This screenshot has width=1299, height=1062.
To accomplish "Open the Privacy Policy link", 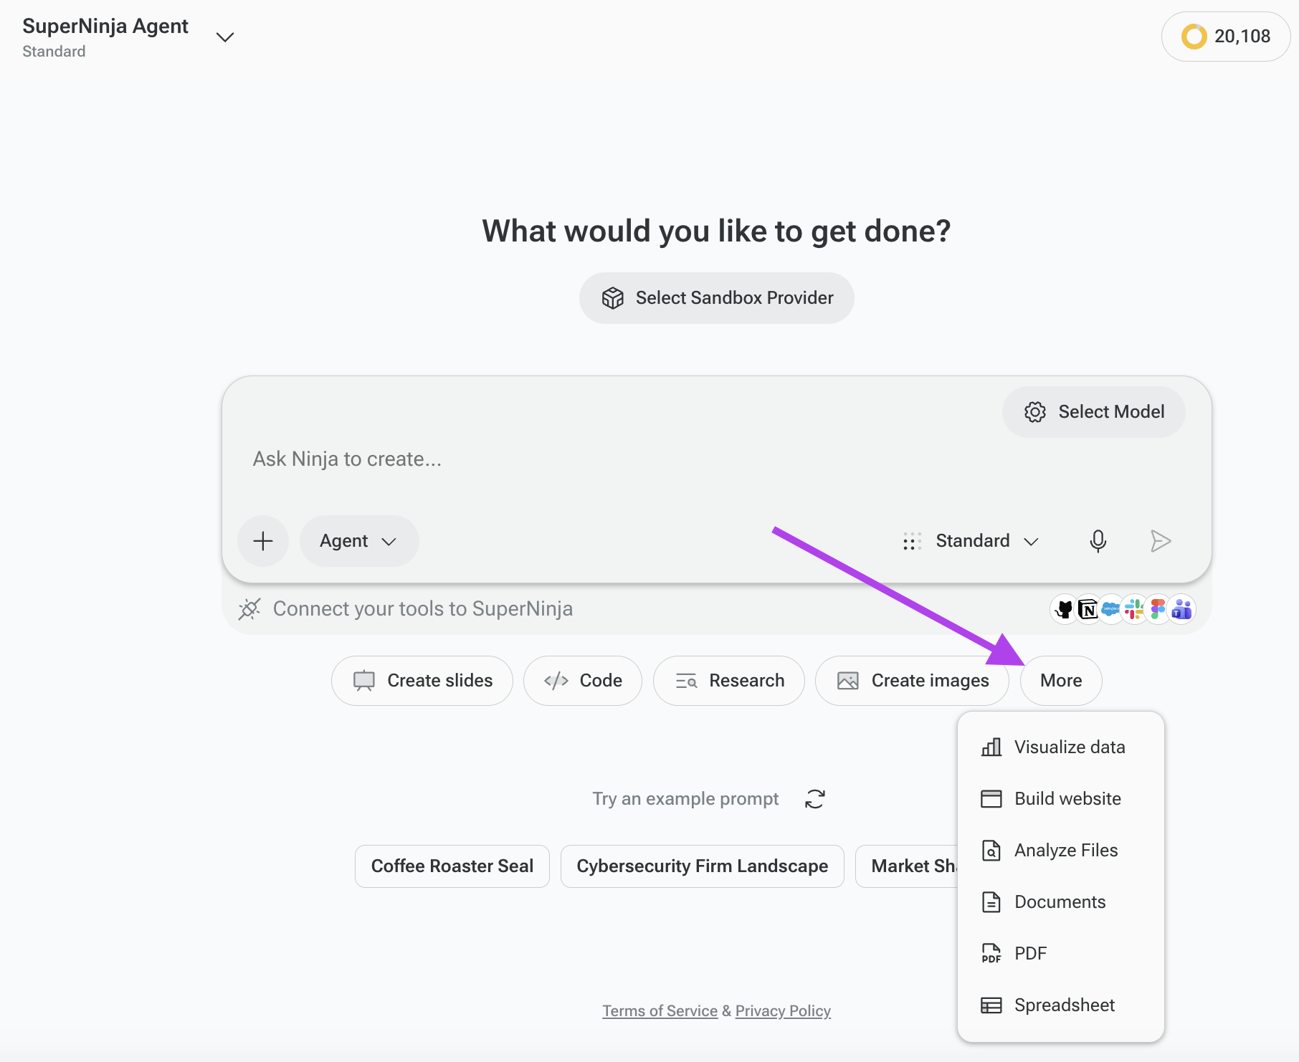I will click(x=783, y=1011).
